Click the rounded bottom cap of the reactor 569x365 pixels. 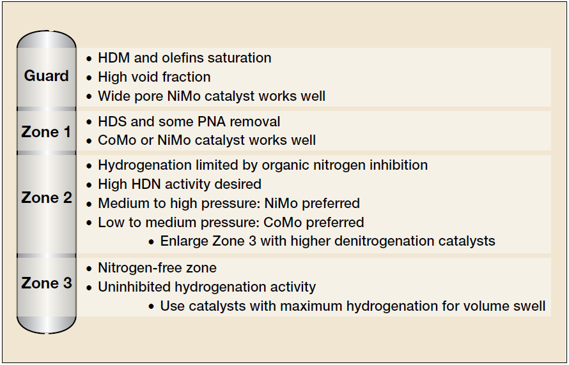coord(47,323)
